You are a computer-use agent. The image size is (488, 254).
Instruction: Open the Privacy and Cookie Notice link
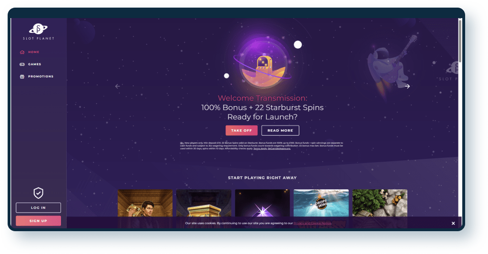312,223
